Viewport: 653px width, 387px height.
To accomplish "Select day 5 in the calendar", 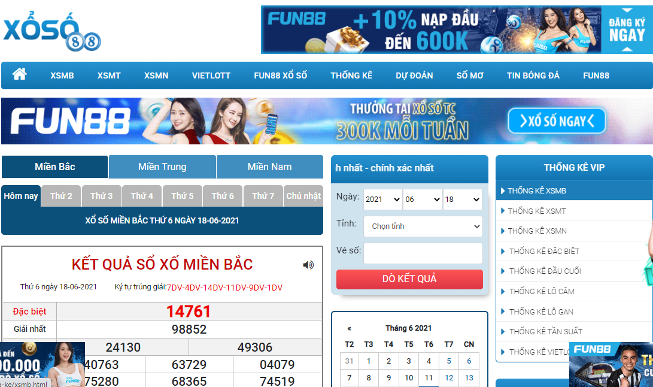I will pyautogui.click(x=449, y=361).
